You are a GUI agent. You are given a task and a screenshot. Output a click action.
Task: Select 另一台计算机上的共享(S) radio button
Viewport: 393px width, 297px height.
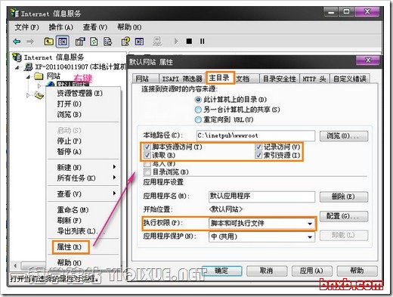(x=199, y=110)
